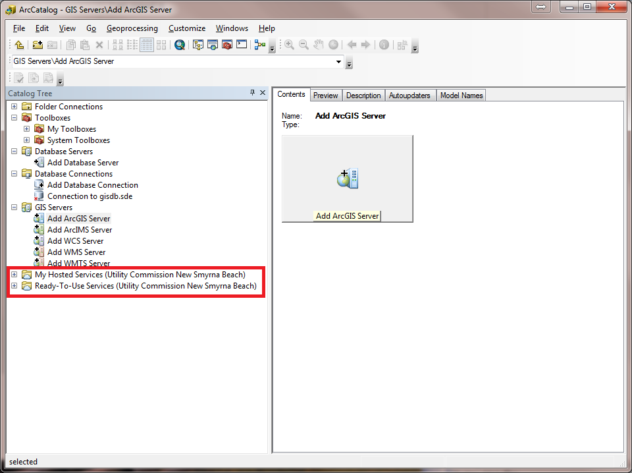This screenshot has width=632, height=473.
Task: Open the Windows menu
Action: coord(232,28)
